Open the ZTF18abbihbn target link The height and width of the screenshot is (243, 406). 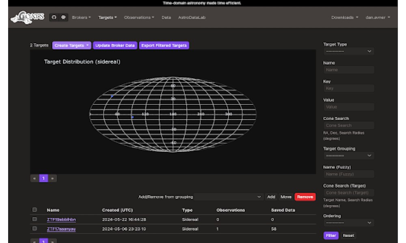coord(61,220)
